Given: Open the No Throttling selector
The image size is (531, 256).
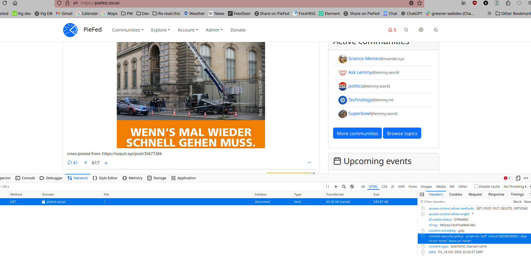Looking at the screenshot, I should [x=515, y=187].
